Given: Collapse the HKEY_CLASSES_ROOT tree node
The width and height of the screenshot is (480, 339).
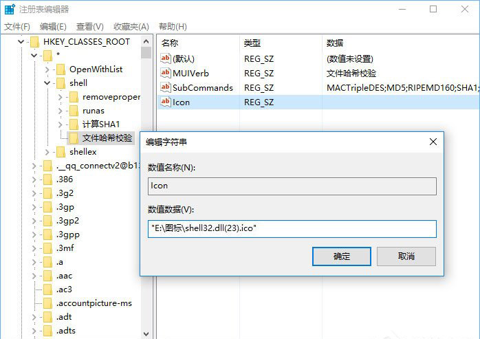Looking at the screenshot, I should coord(23,42).
